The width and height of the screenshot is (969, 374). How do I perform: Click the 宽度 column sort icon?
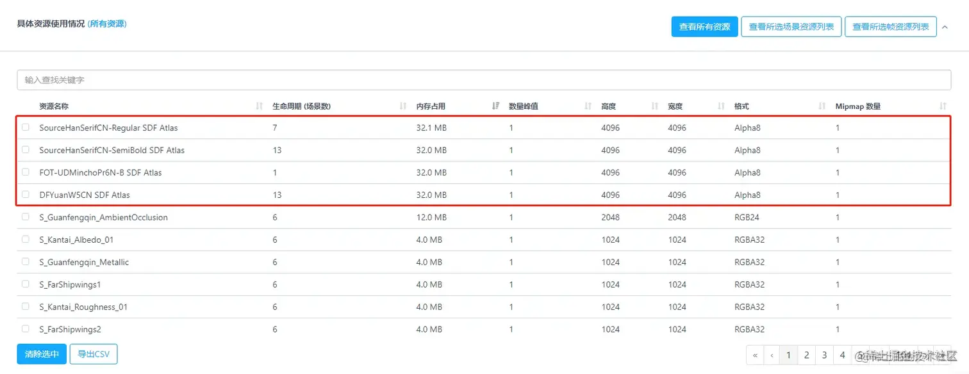721,106
